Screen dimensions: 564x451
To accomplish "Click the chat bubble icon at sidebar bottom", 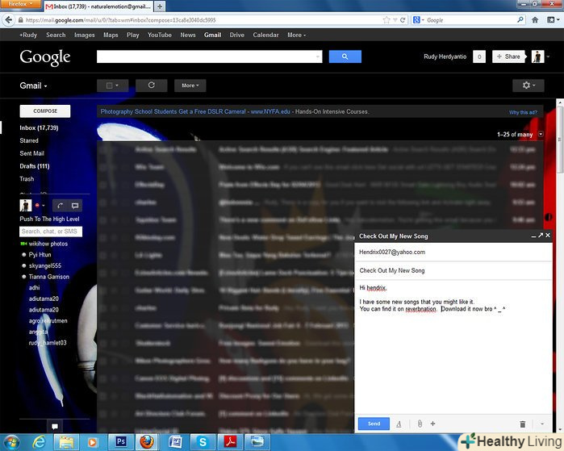I will point(55,427).
